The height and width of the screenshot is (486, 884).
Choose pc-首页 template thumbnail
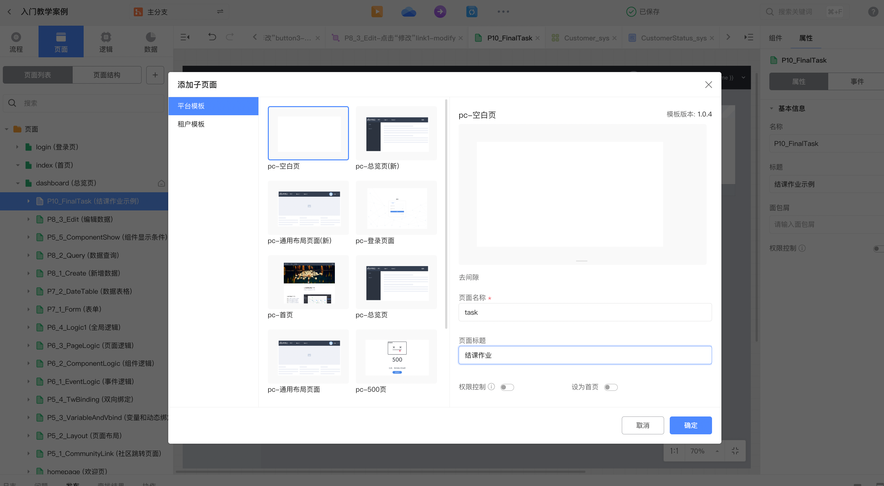pos(308,282)
